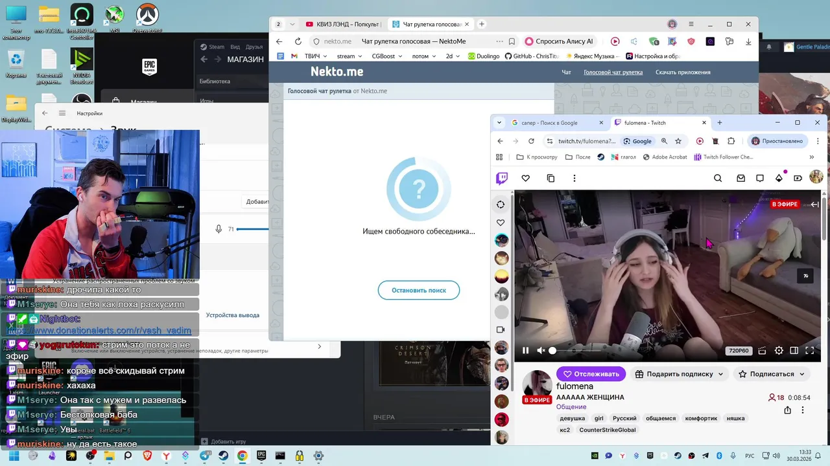Expand Chrome bookmarks overflow chevron
830x466 pixels.
[x=811, y=157]
